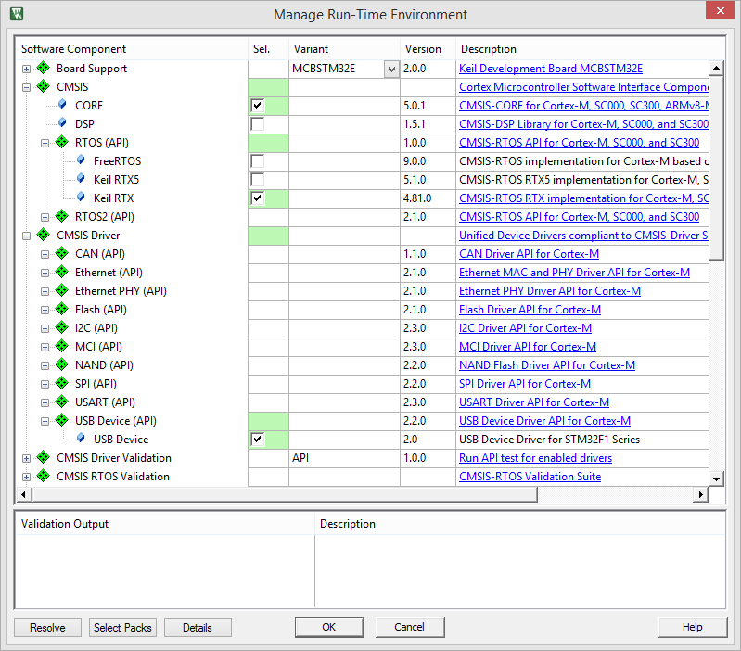Close the Manage Run-Time Environment window
Viewport: 741px width, 651px height.
(720, 10)
